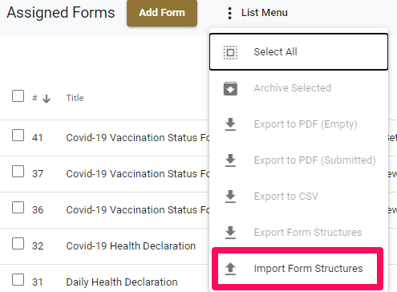Click the Archive Selected box icon
Screen dimensions: 397x292
pos(230,88)
